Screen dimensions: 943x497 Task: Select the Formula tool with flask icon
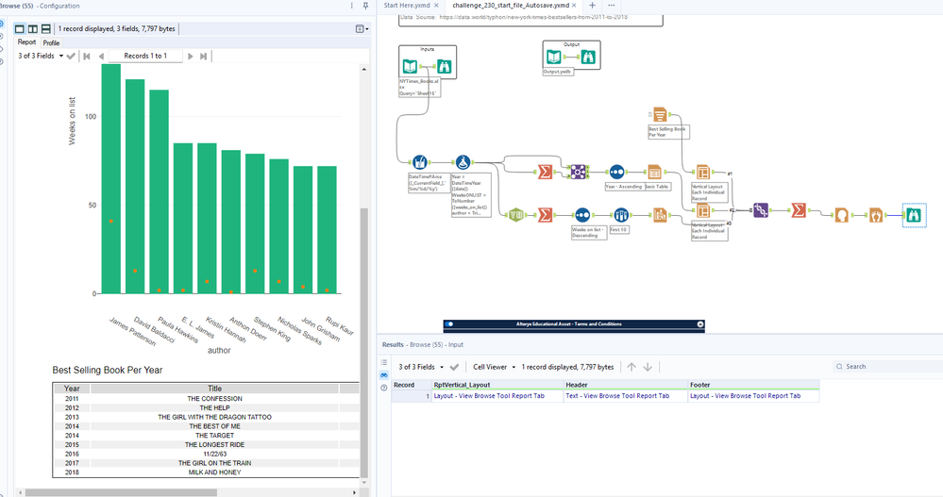click(463, 162)
